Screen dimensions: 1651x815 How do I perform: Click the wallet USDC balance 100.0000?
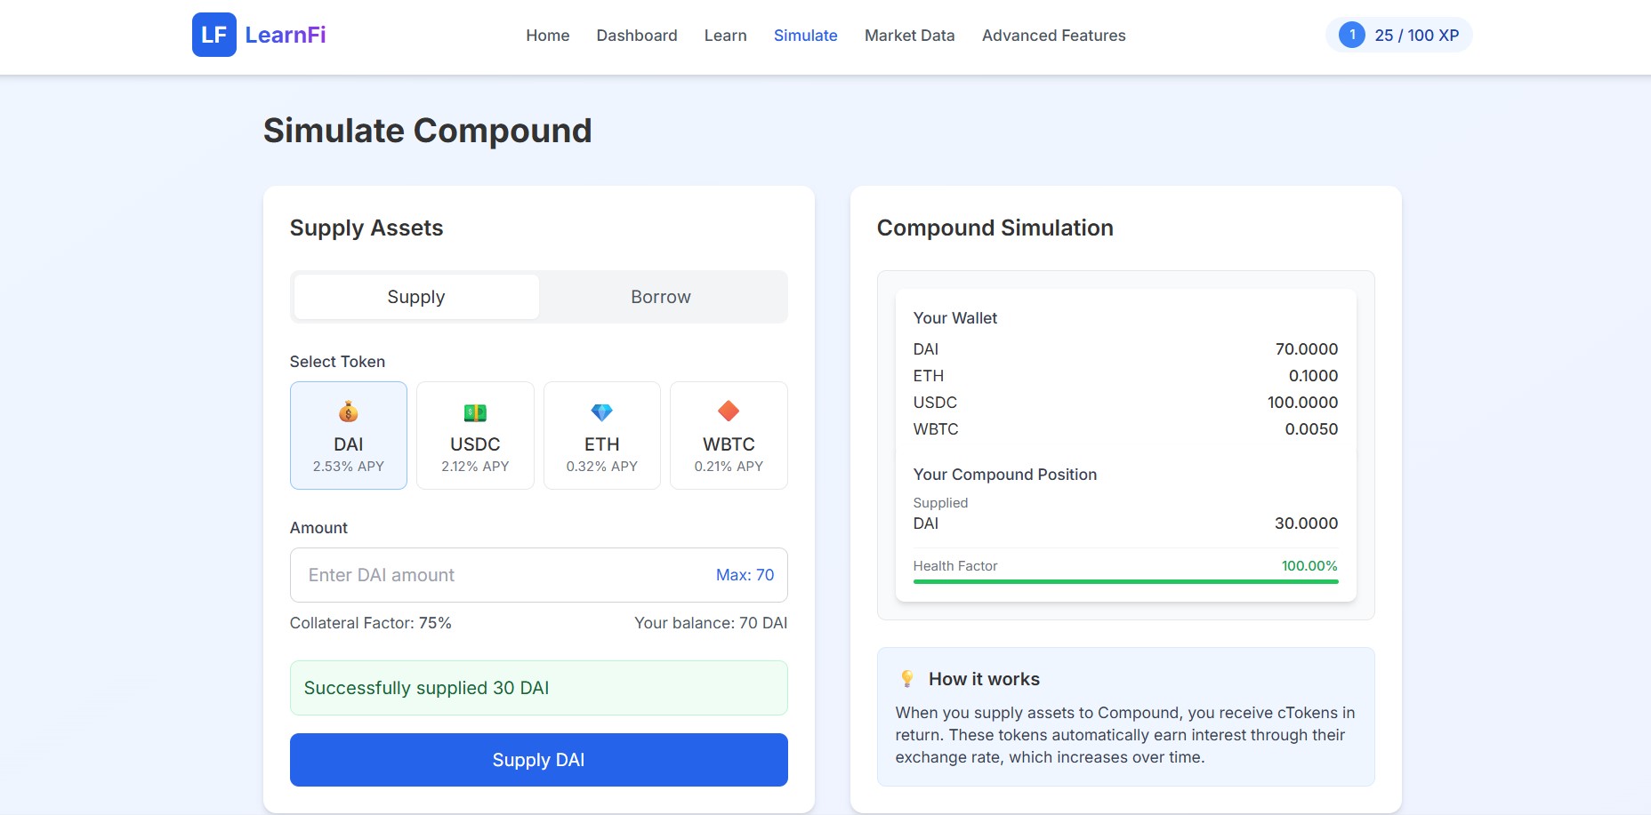point(1303,403)
